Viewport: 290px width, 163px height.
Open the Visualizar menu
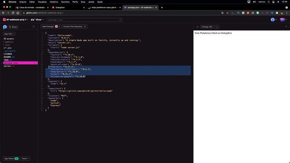pos(42,2)
